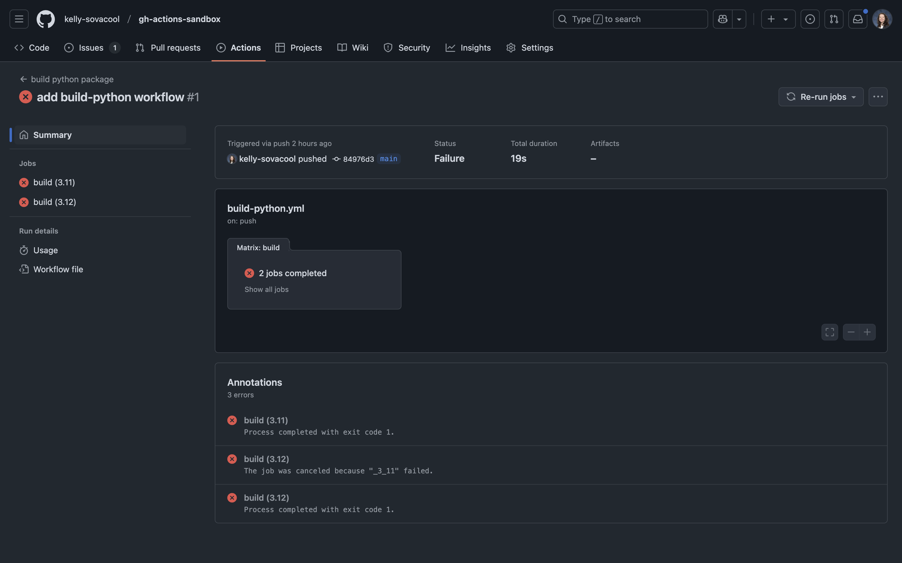Open the hamburger navigation menu
This screenshot has height=563, width=902.
pos(19,19)
